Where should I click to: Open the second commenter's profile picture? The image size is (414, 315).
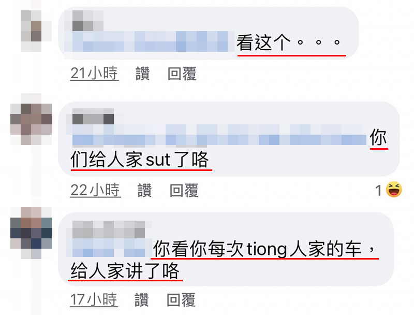coord(31,119)
